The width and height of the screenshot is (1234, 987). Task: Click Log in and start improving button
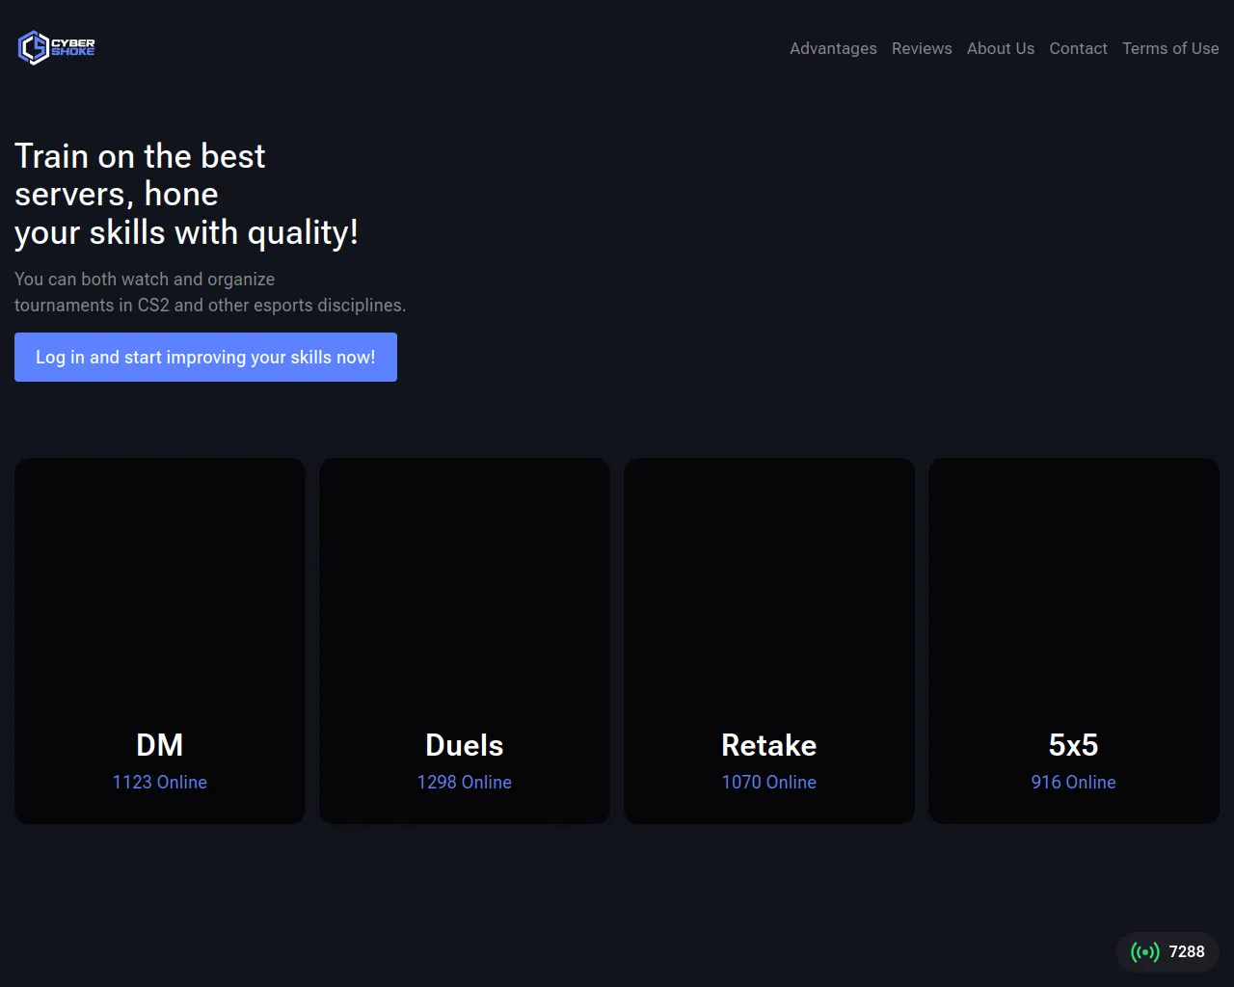[x=205, y=357]
